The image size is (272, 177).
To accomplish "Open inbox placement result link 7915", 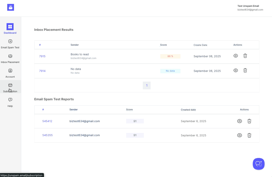I will click(42, 56).
